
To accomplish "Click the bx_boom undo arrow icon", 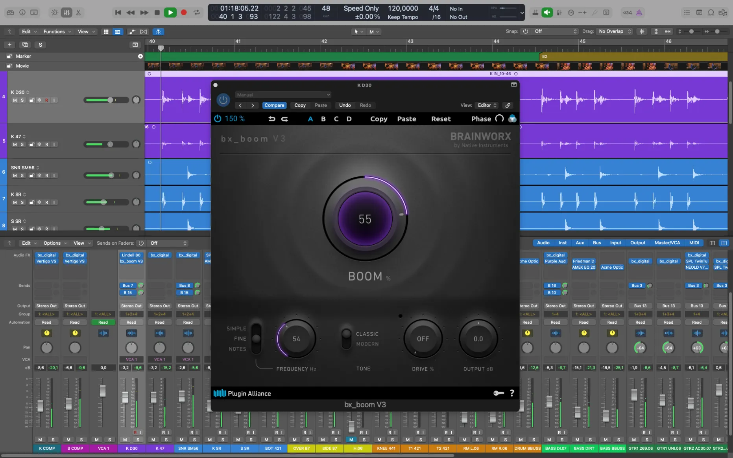I will (272, 119).
